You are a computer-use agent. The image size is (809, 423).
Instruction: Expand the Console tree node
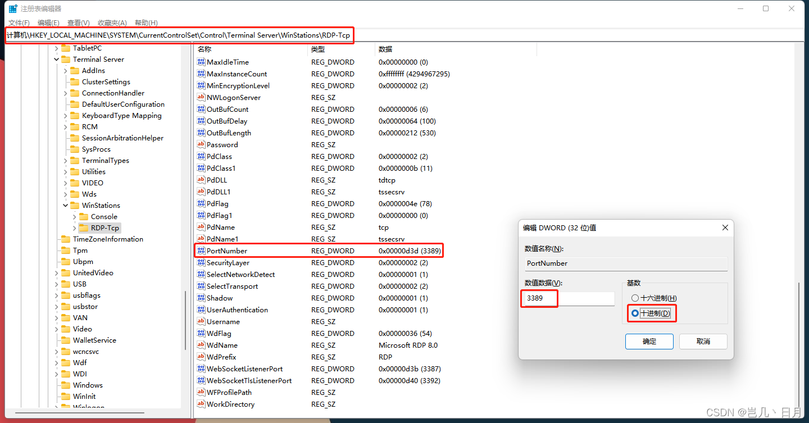point(74,216)
